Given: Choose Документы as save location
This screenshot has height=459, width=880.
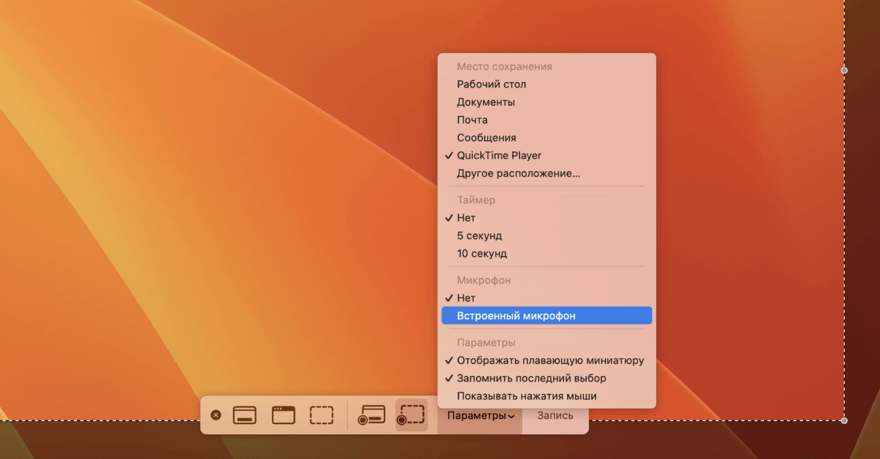Looking at the screenshot, I should (485, 102).
